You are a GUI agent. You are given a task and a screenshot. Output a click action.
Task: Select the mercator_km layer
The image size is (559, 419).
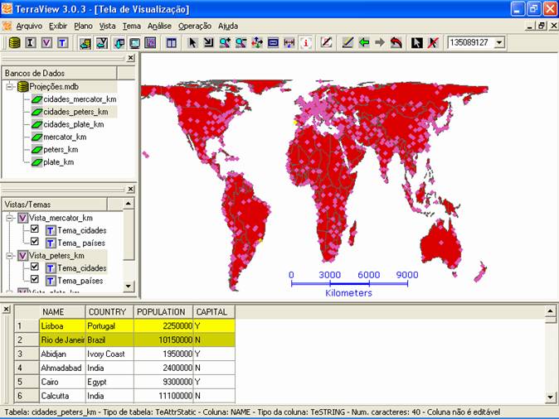pos(65,137)
